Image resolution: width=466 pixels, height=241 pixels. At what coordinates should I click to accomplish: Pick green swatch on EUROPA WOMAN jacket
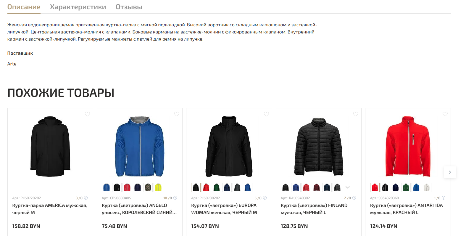[217, 187]
